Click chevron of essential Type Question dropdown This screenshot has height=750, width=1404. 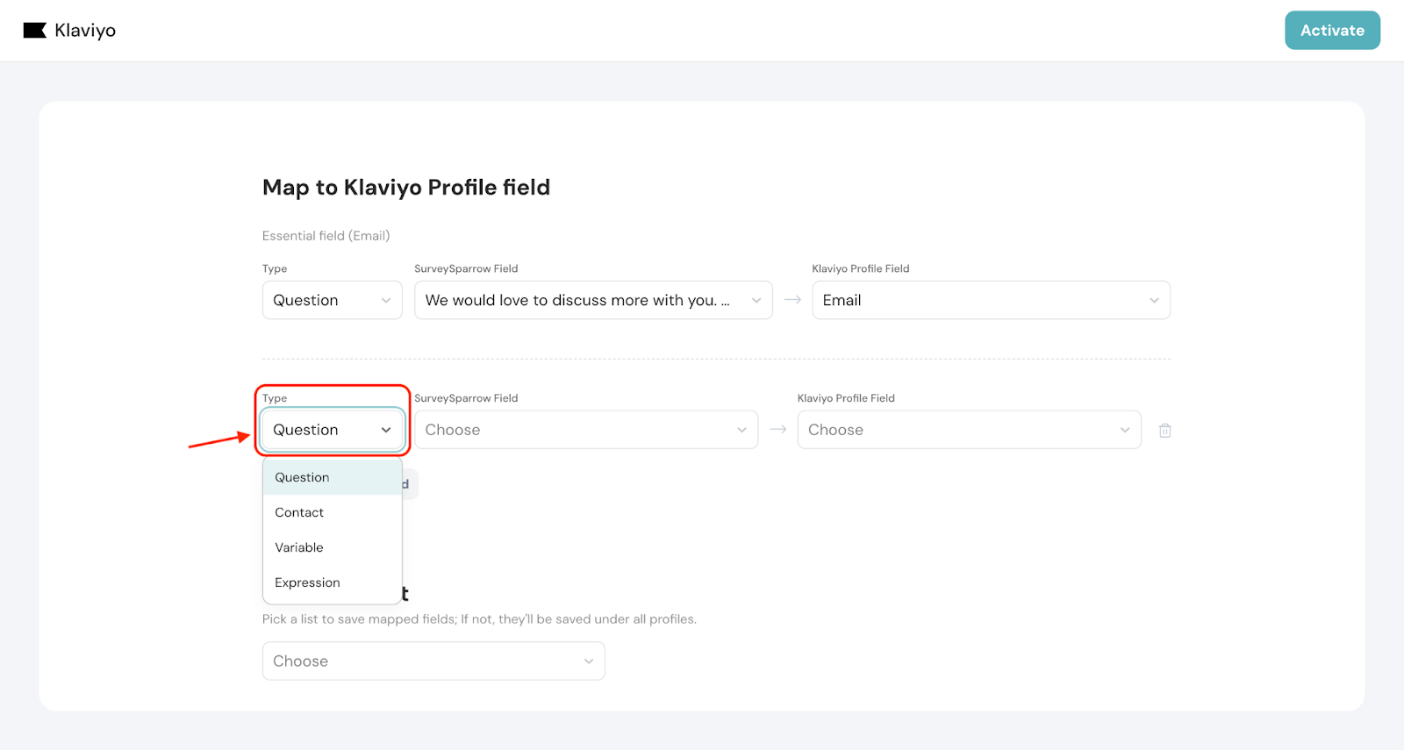(x=386, y=301)
